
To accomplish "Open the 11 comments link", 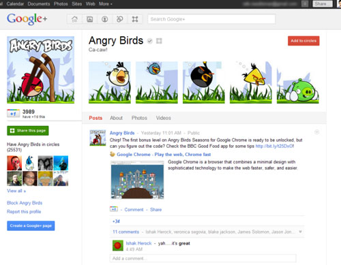I will [125, 232].
